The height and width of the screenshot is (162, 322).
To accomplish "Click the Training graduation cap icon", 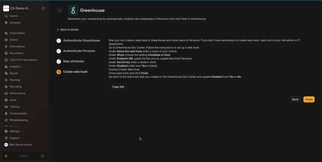I will [x=6, y=107].
